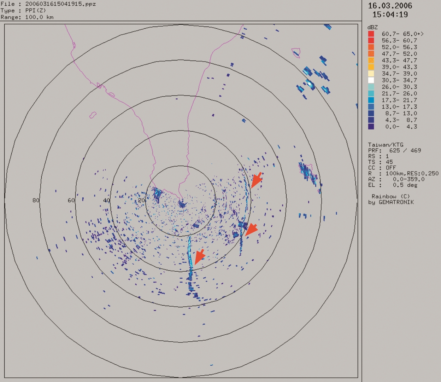Click the Taiwan/KTG station label
The image size is (441, 382).
(386, 145)
